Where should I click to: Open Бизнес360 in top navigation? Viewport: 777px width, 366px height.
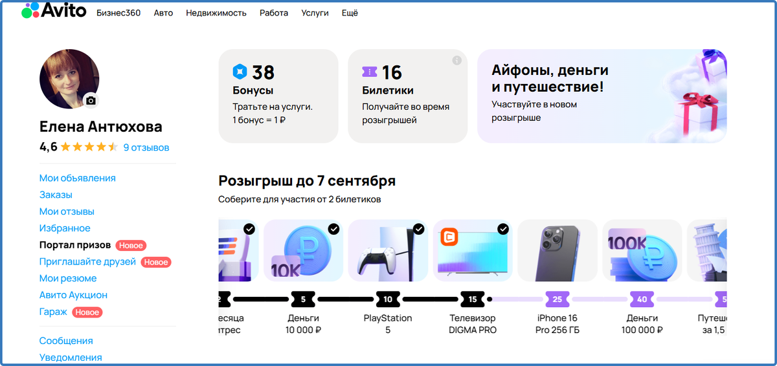118,13
